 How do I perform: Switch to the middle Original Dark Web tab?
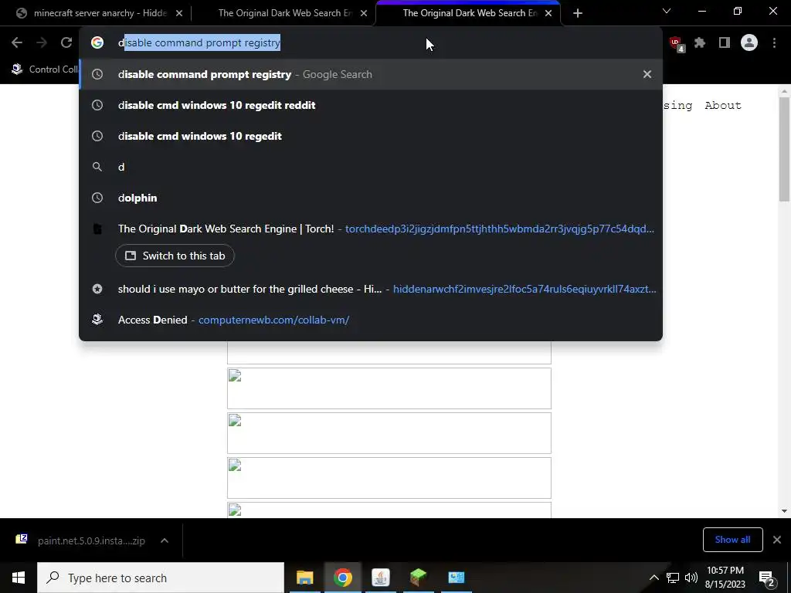(284, 13)
